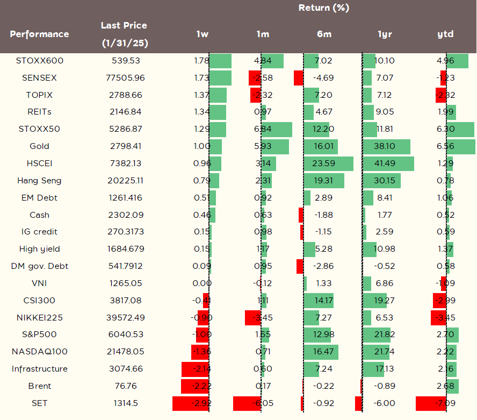Click TOPIX 6m return 7.20
This screenshot has height=420, width=477.
(x=323, y=95)
